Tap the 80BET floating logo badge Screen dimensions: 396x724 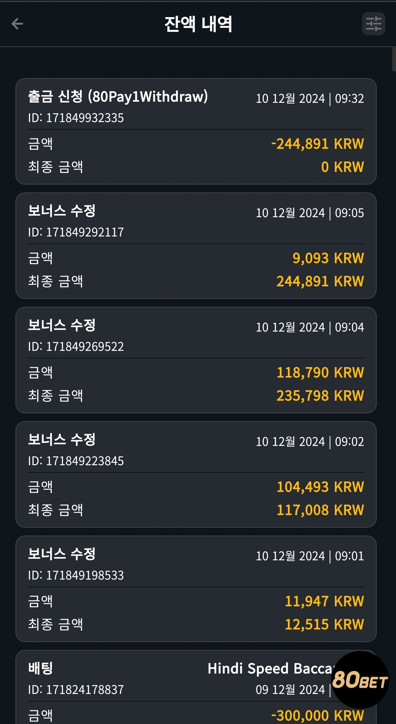click(x=360, y=680)
